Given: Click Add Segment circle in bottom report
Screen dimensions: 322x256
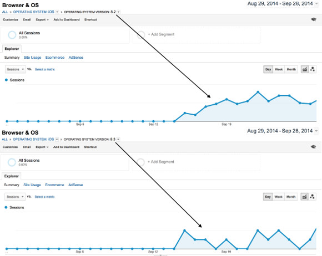Looking at the screenshot, I should 140,162.
